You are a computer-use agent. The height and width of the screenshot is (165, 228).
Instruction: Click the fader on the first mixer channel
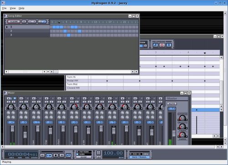(x=12, y=129)
